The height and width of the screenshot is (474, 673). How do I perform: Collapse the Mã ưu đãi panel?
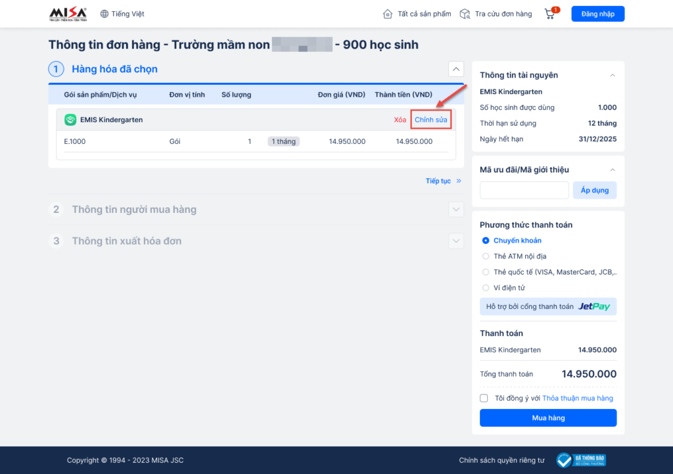pos(613,170)
